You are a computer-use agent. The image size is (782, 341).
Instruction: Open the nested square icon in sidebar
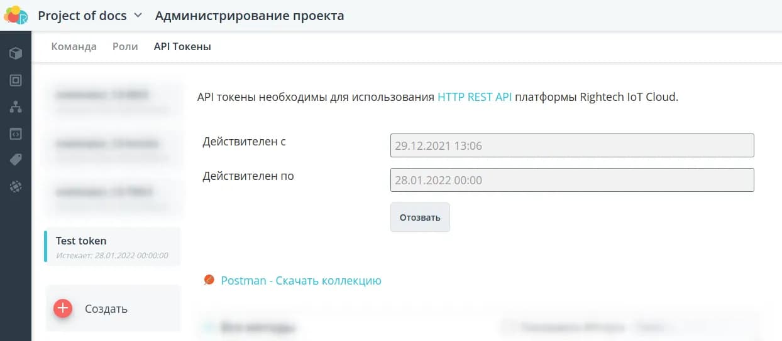16,80
